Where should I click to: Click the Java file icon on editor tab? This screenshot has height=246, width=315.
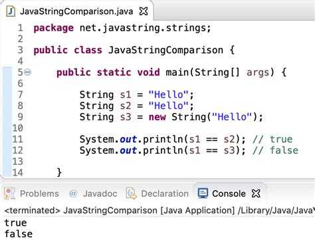coord(11,11)
